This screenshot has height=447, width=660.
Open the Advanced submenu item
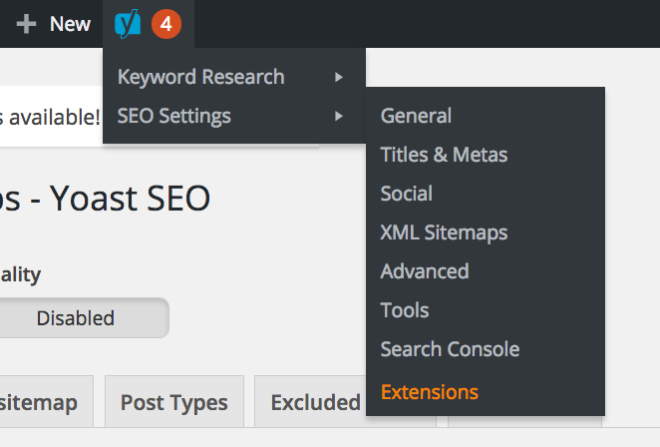pyautogui.click(x=424, y=271)
